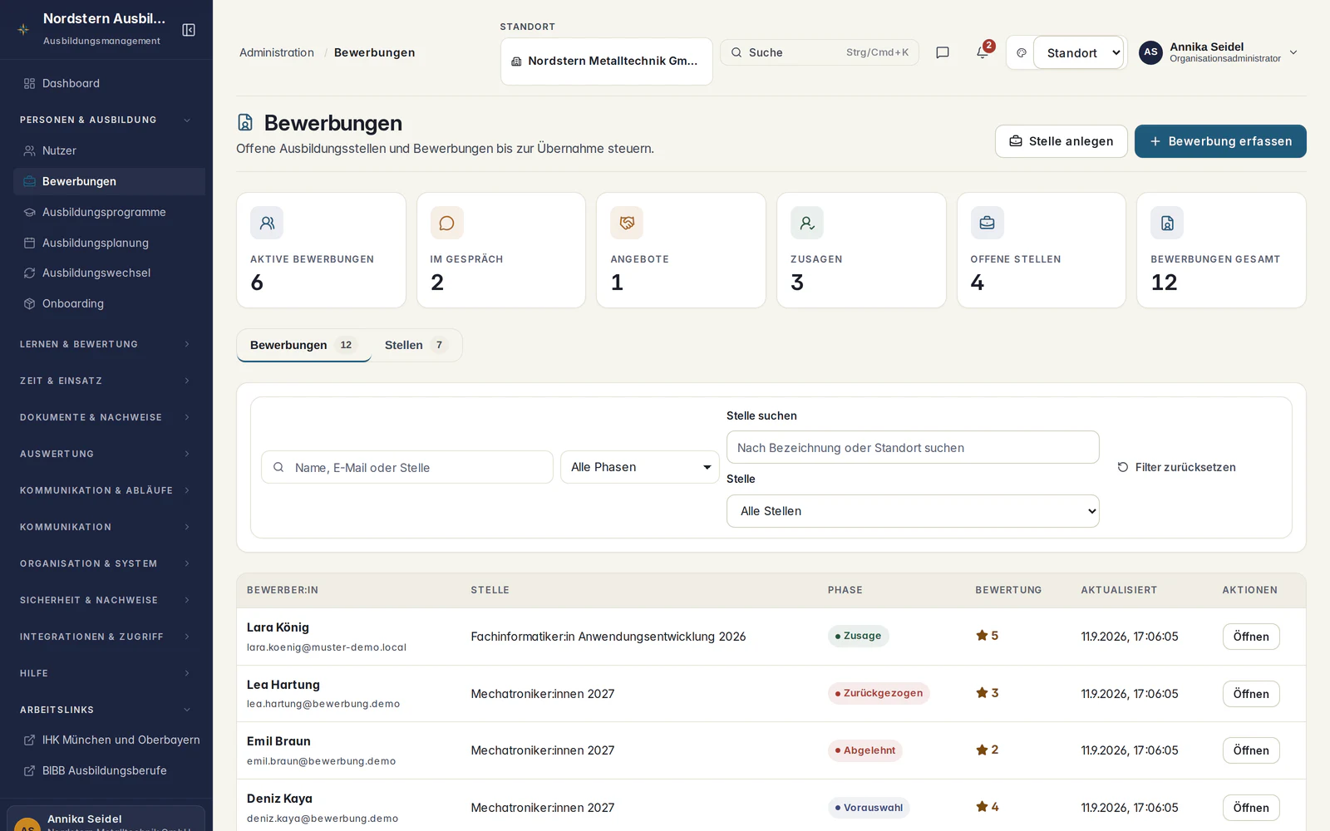Viewport: 1330px width, 831px height.
Task: Open Lara König's application with Öffnen
Action: point(1251,637)
